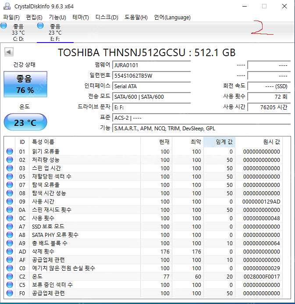295x304 pixels.
Task: Click the status icon for row 09 사용 시간
Action: pos(10,201)
